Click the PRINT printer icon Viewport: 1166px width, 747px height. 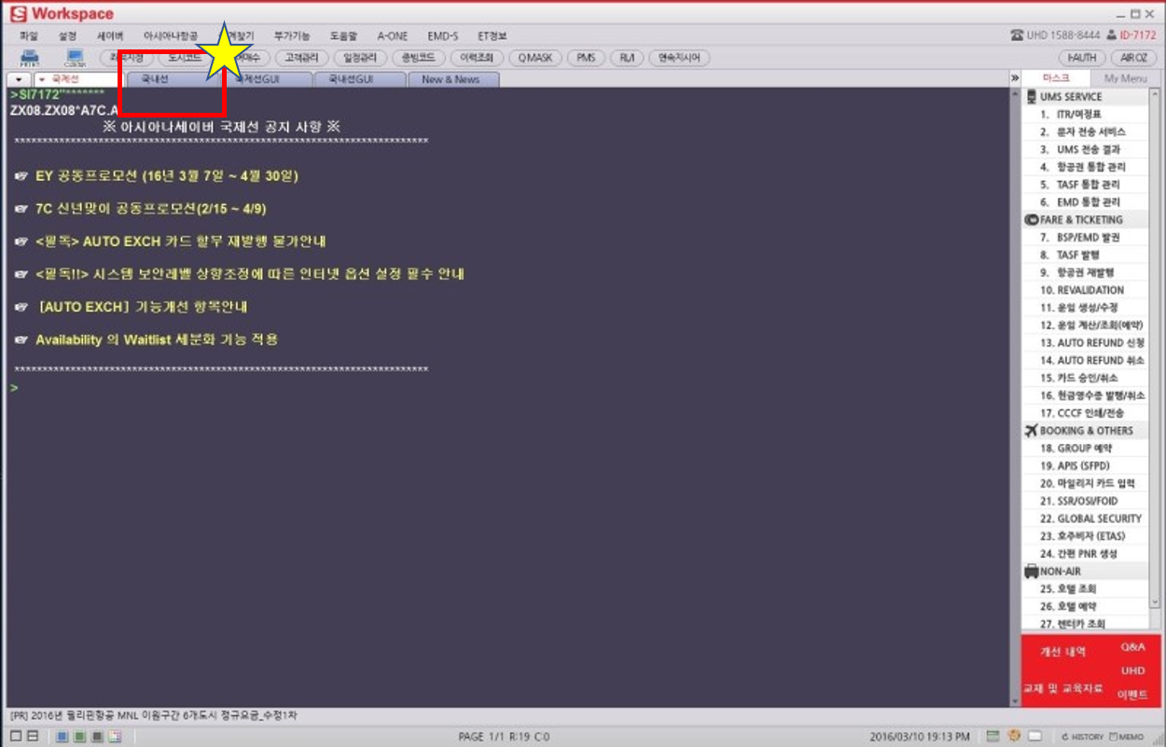point(29,58)
